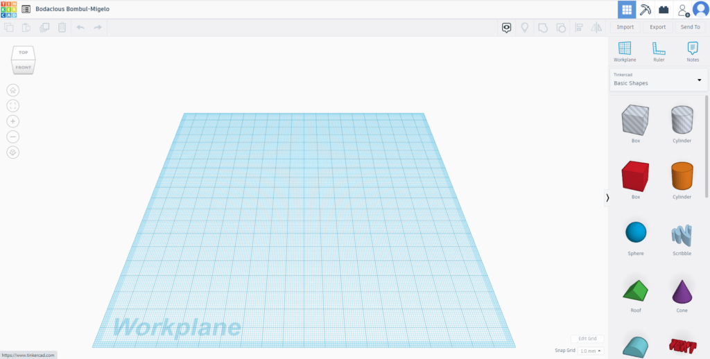The height and width of the screenshot is (359, 710).
Task: Open the Notes tool
Action: click(x=692, y=51)
